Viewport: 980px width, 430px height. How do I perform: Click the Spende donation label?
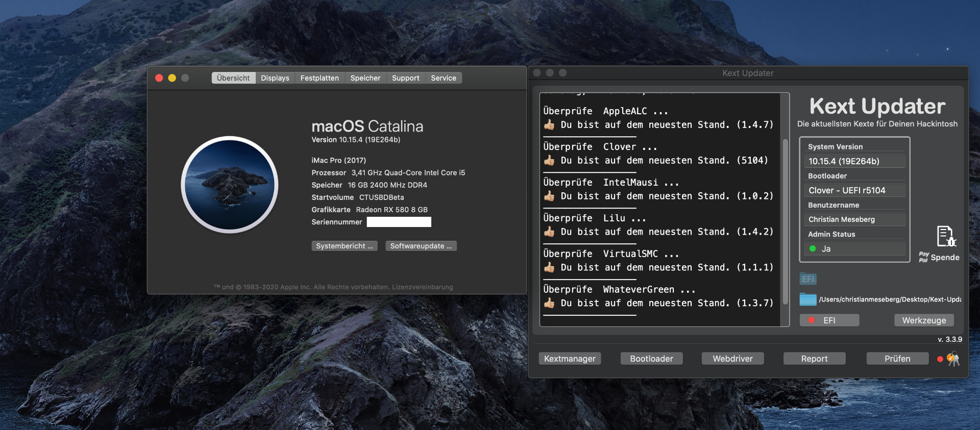(x=945, y=258)
